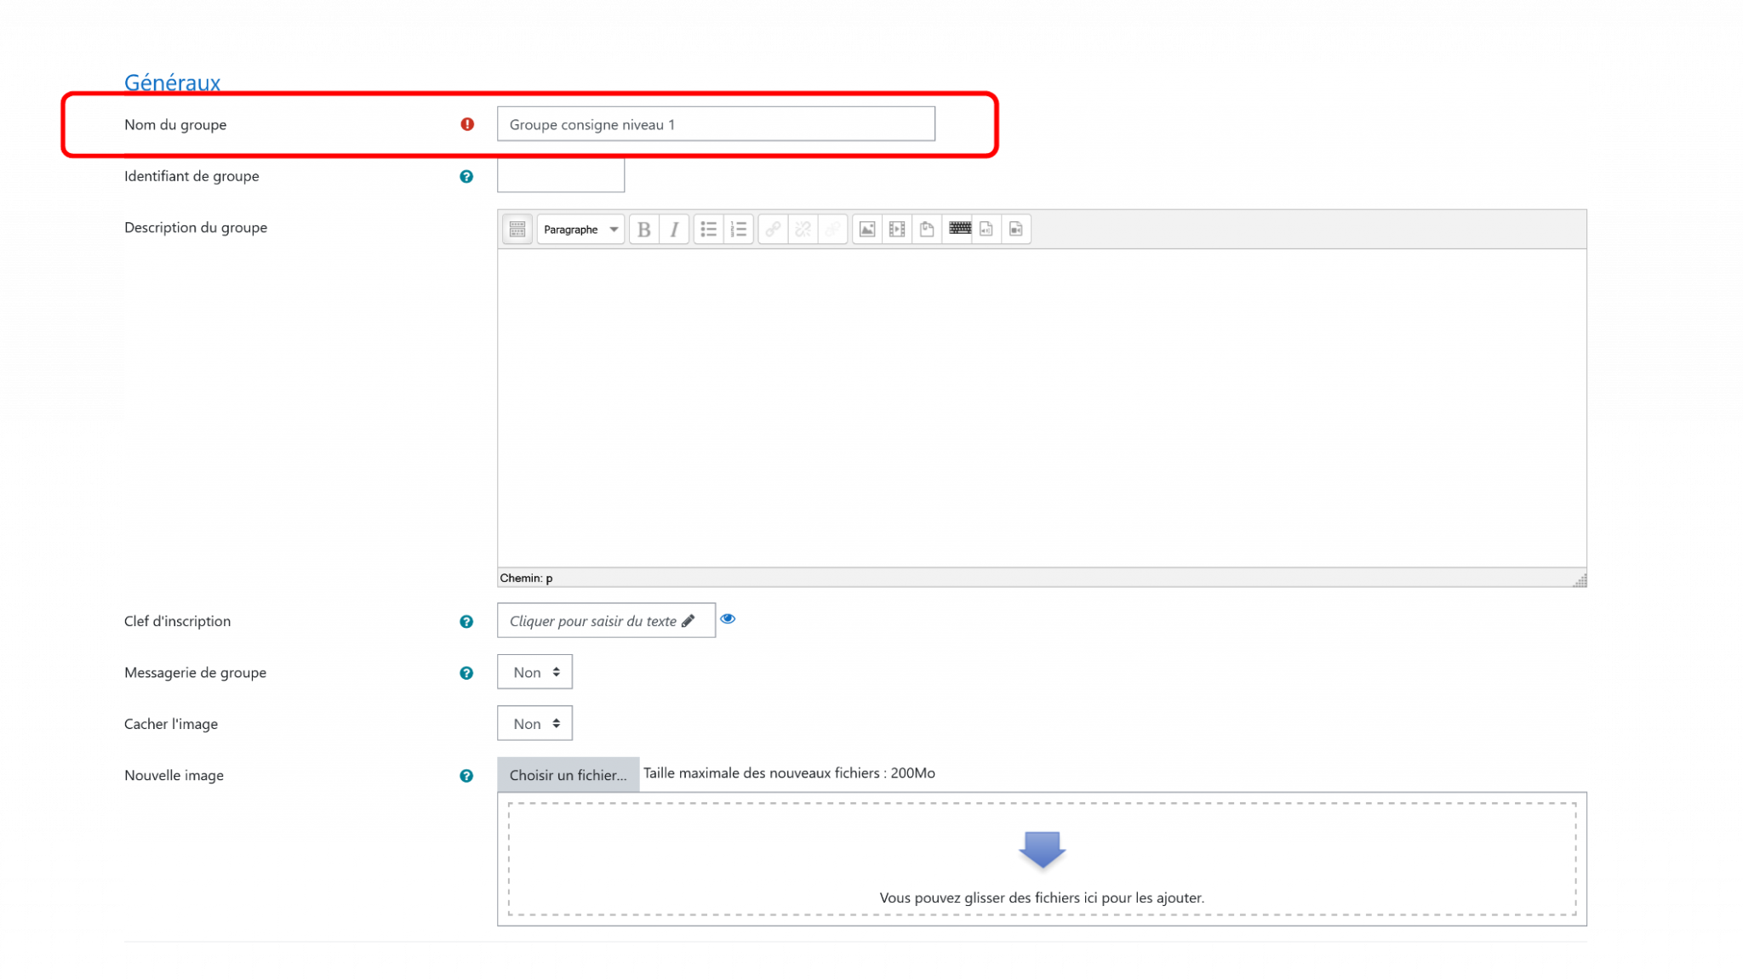Click the editor resize handle at bottom corner
Viewport: 1743px width, 980px height.
click(x=1580, y=580)
